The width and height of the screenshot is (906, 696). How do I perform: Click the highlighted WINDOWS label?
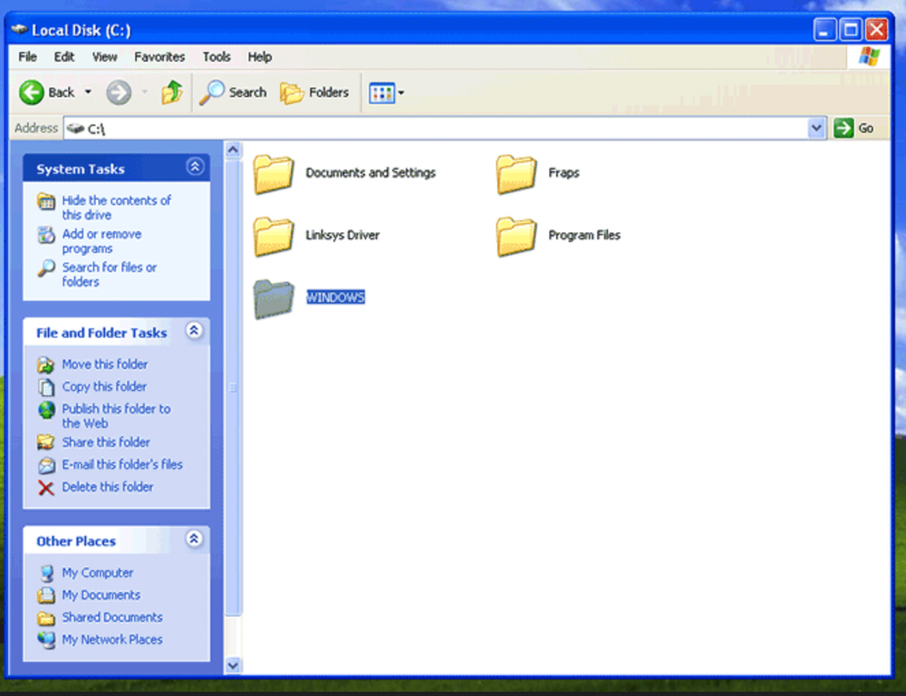coord(335,297)
